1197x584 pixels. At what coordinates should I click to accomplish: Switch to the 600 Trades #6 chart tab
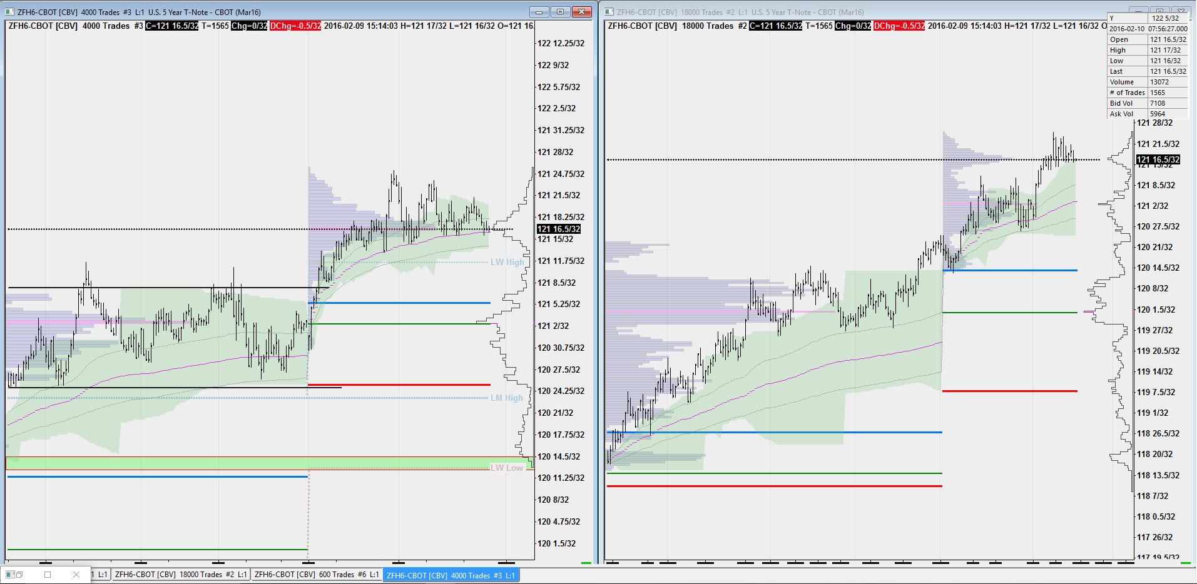pos(316,575)
